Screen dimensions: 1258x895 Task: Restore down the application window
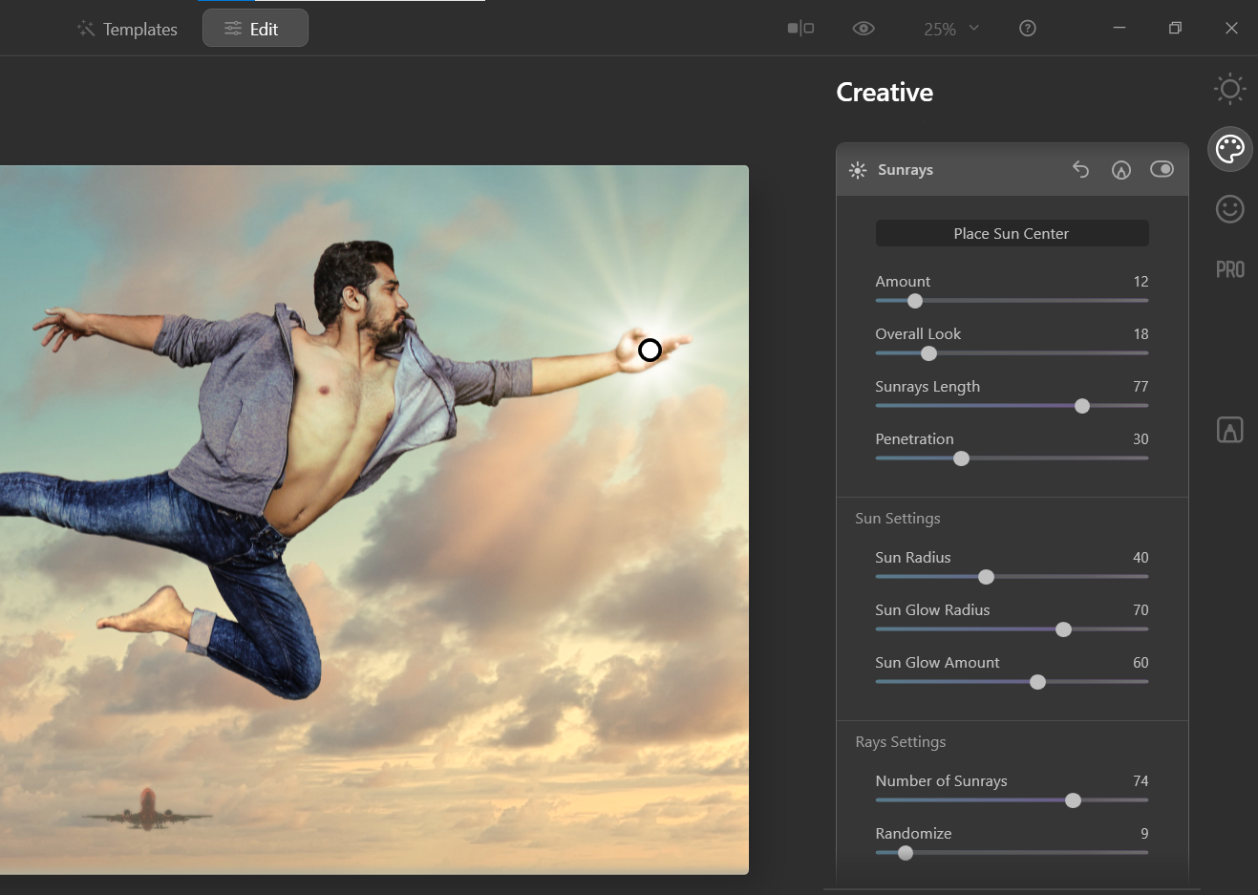1175,29
